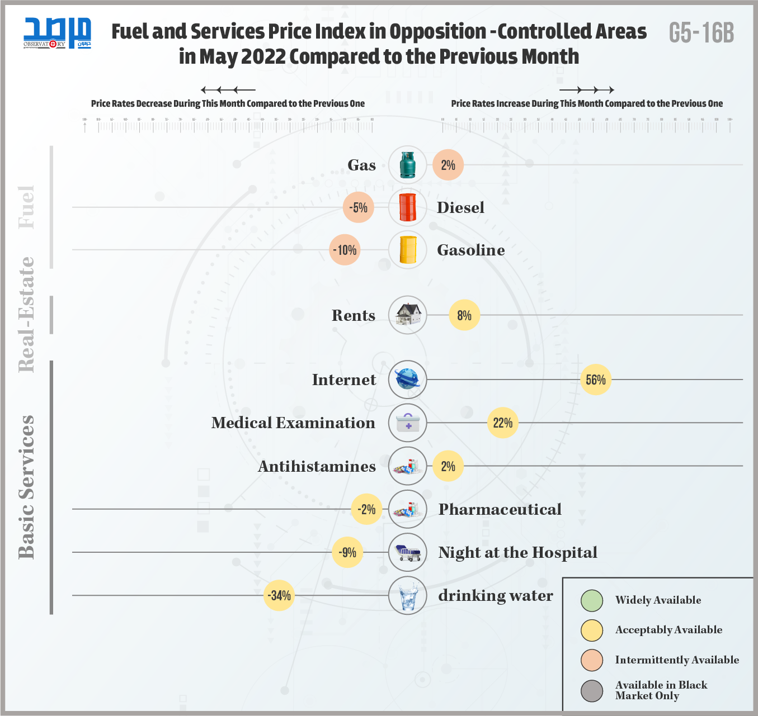Click the -10% Gasoline value bubble

coord(345,250)
